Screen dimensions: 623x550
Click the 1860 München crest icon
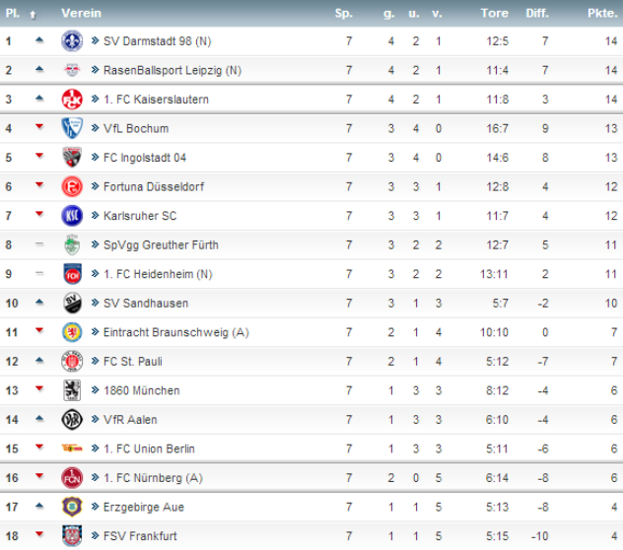coord(71,390)
